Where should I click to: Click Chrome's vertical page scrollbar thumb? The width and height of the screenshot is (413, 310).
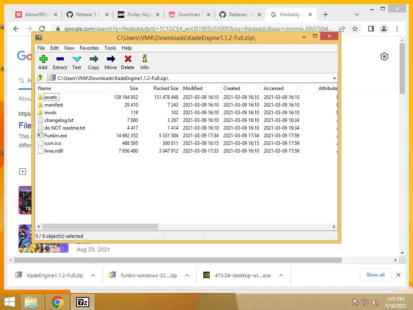[x=402, y=69]
